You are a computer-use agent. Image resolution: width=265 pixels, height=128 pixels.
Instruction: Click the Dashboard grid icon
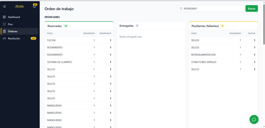coord(4,17)
